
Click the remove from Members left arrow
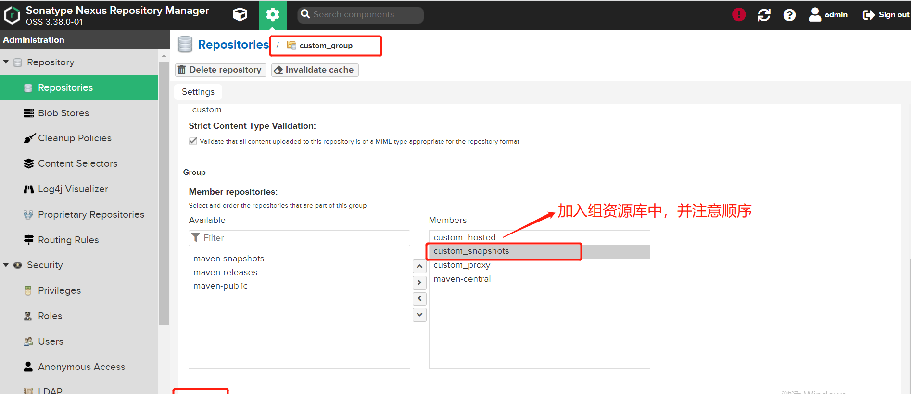click(x=419, y=298)
